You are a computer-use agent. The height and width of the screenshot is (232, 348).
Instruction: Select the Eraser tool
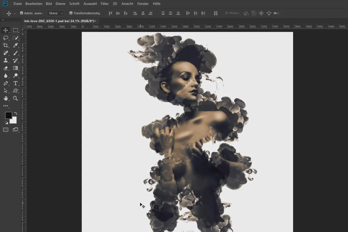pyautogui.click(x=6, y=68)
